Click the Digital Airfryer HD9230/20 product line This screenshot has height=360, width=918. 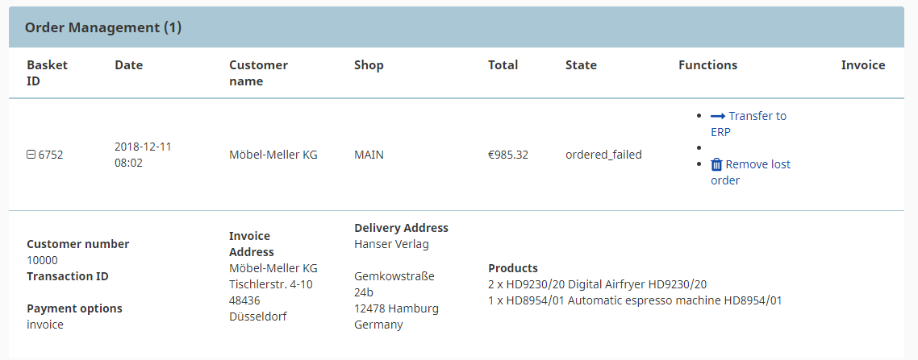598,284
